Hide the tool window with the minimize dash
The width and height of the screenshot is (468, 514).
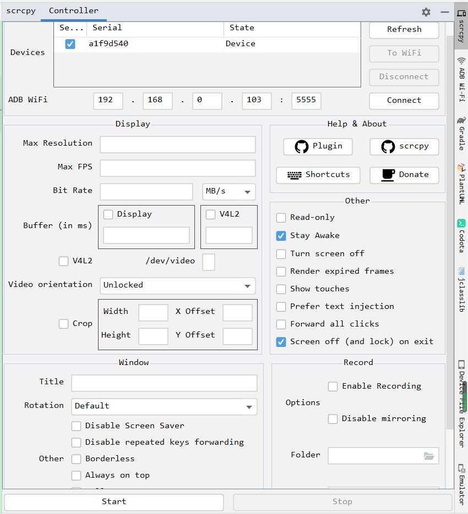tap(445, 12)
